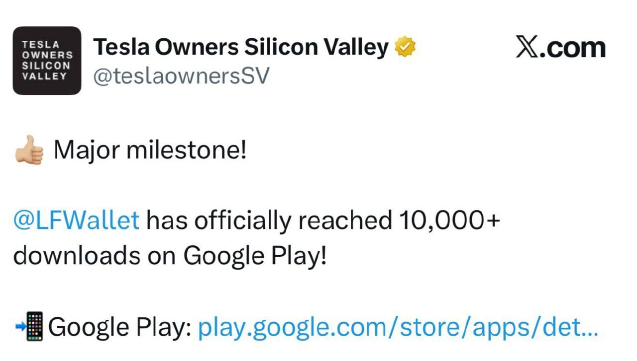
Task: Click the word "Major" after the thumbs-up
Action: tap(87, 150)
